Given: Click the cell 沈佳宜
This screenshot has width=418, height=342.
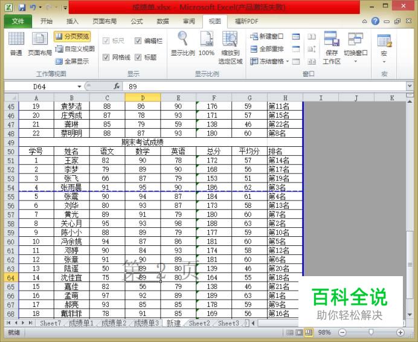Looking at the screenshot, I should click(x=71, y=278).
